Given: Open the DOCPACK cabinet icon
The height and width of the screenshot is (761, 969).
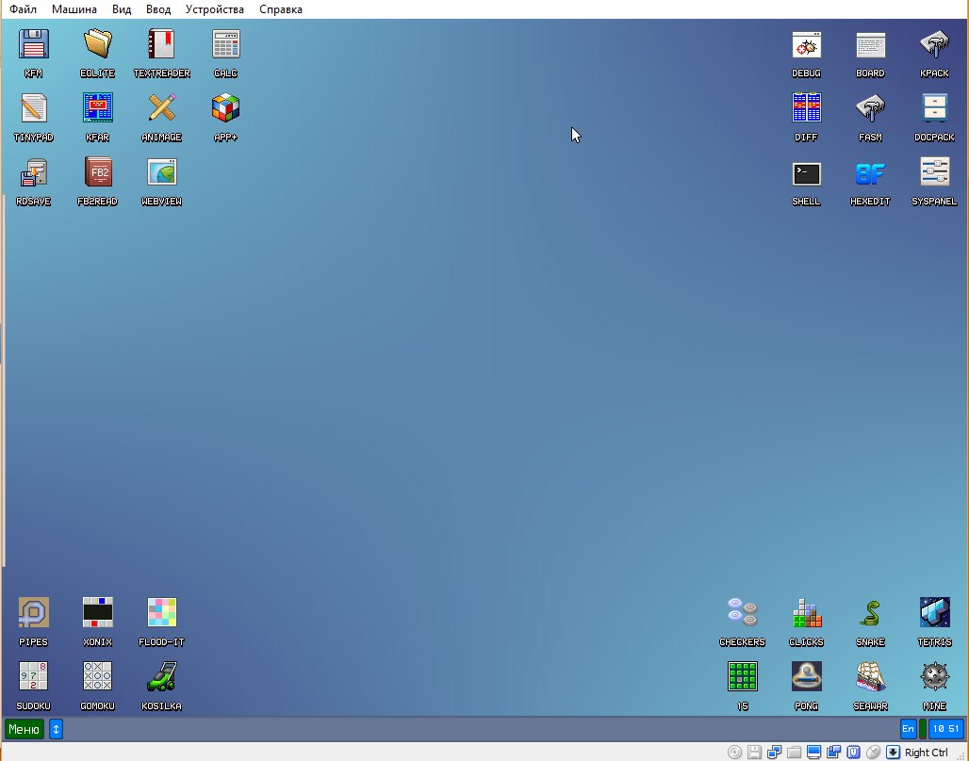Looking at the screenshot, I should pyautogui.click(x=934, y=108).
